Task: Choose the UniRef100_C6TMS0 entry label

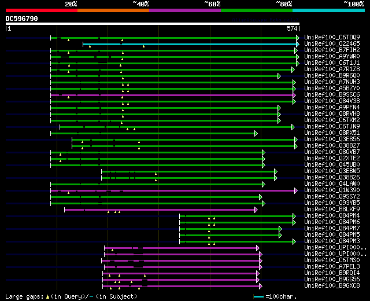Action: click(332, 260)
